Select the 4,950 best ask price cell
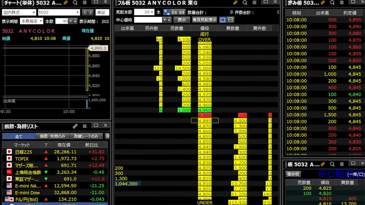The image size is (365, 205). [x=205, y=110]
